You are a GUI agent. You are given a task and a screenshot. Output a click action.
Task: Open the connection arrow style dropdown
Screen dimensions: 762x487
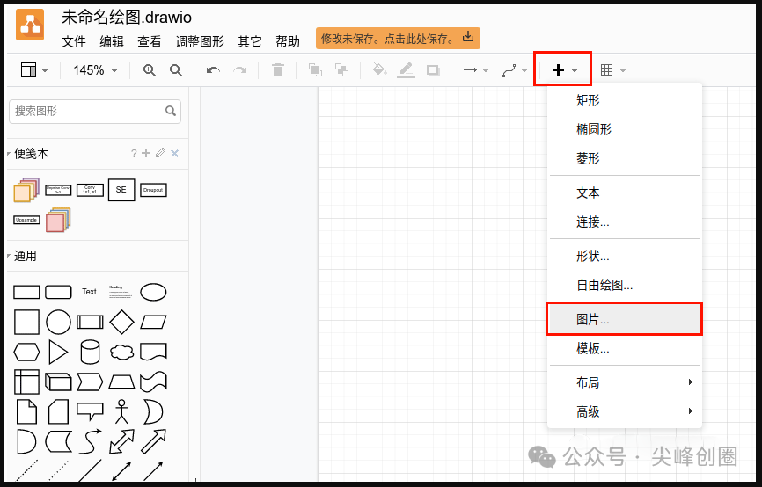[476, 70]
